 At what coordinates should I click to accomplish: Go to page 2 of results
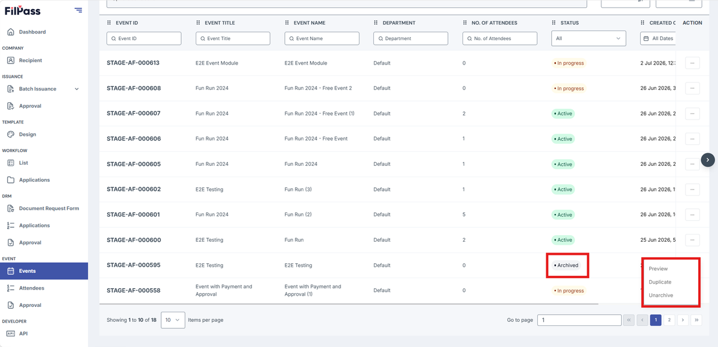[x=670, y=320]
